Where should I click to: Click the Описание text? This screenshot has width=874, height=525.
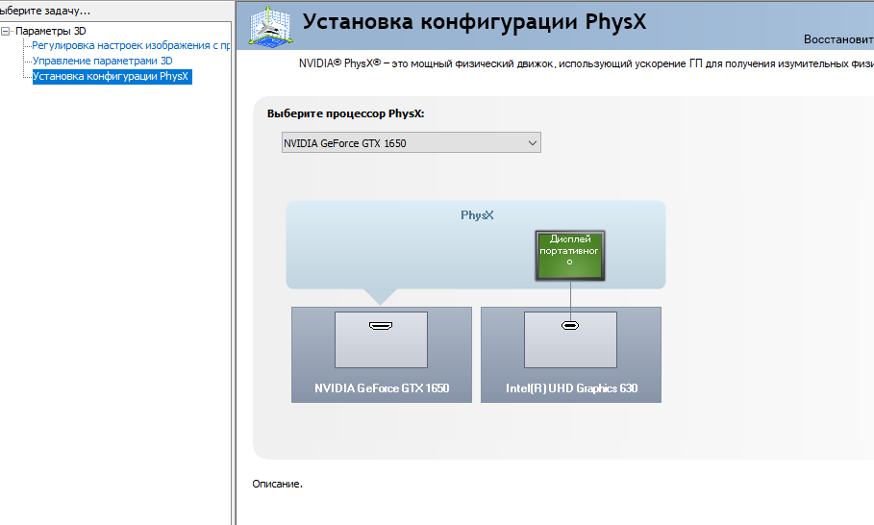(x=277, y=484)
